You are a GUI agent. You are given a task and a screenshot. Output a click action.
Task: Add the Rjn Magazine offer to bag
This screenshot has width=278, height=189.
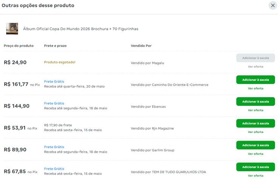(x=255, y=124)
